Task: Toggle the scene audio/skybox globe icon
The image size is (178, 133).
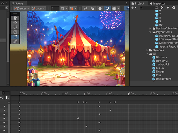Action: [x=93, y=8]
